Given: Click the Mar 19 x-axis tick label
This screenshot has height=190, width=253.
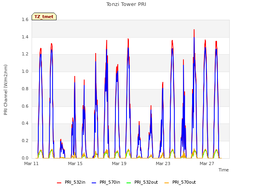Looking at the screenshot, I should (x=119, y=163).
